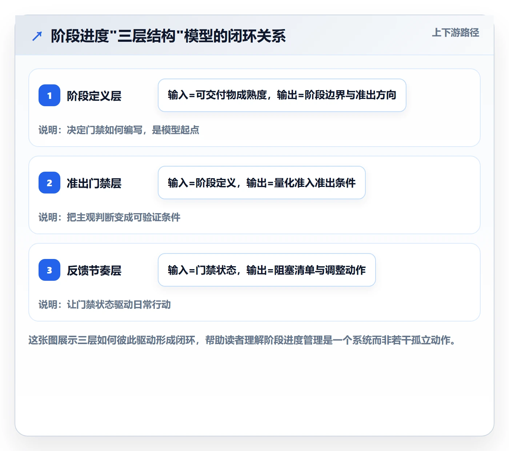Click the 上下游路径 label in the header
This screenshot has height=451, width=509.
[456, 33]
